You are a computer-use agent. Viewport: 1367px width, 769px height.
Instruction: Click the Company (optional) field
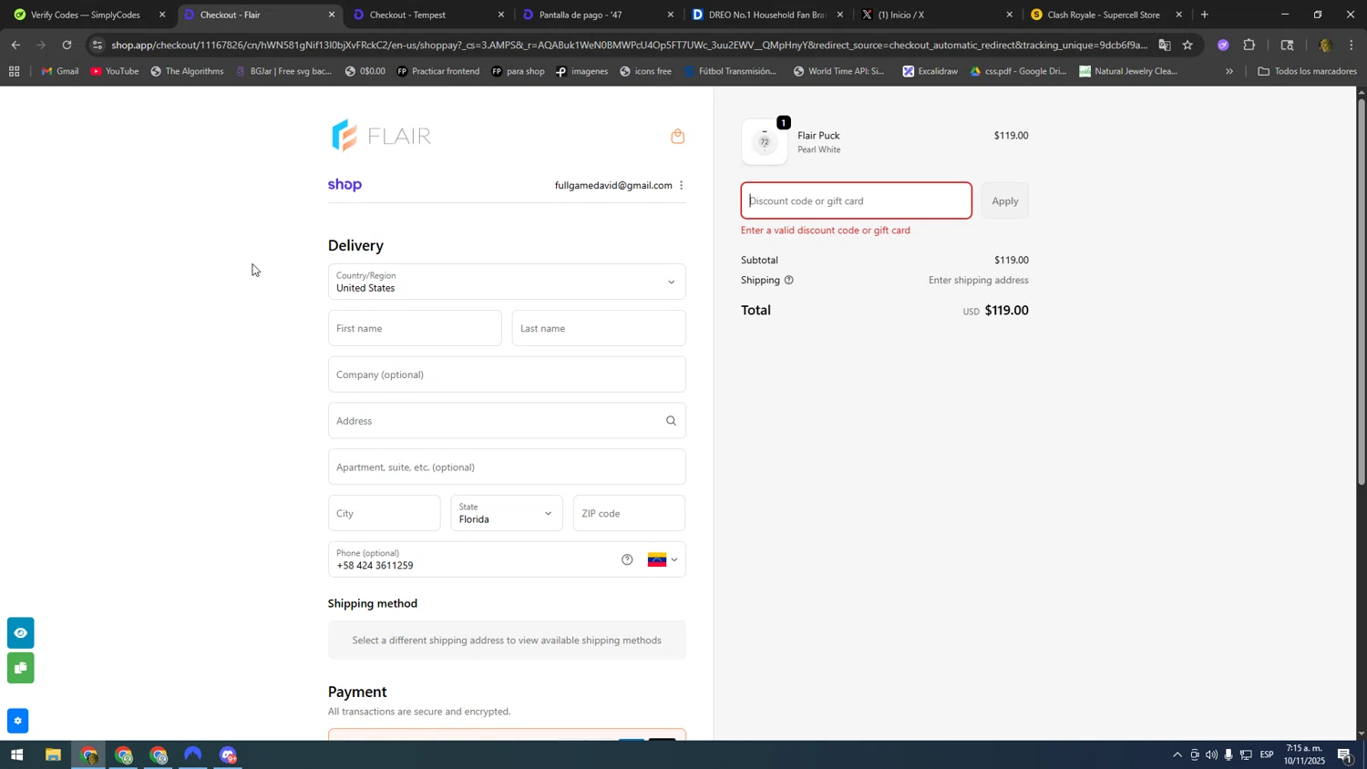507,374
